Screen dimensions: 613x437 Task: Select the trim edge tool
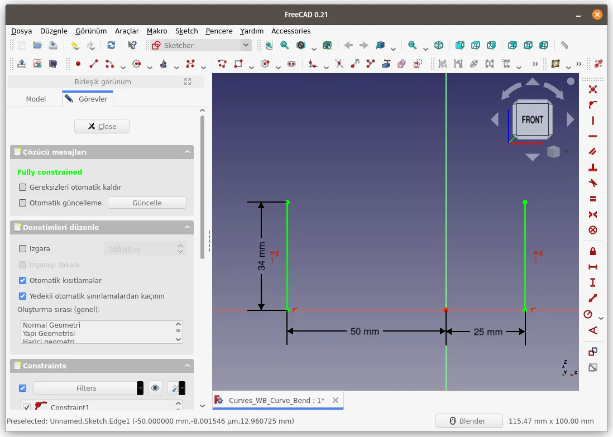pos(339,64)
